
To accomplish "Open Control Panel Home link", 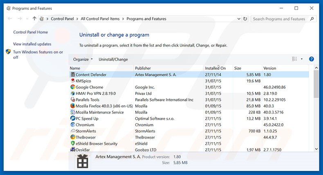I will click(x=31, y=32).
